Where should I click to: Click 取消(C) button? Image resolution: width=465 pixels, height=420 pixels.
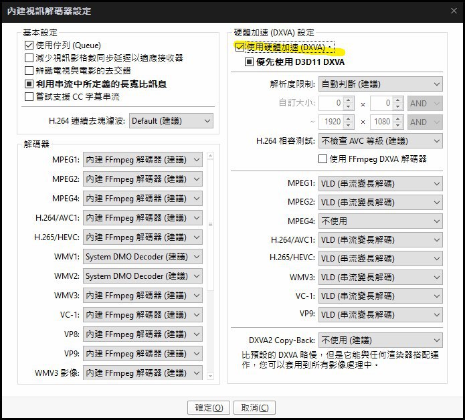click(254, 408)
